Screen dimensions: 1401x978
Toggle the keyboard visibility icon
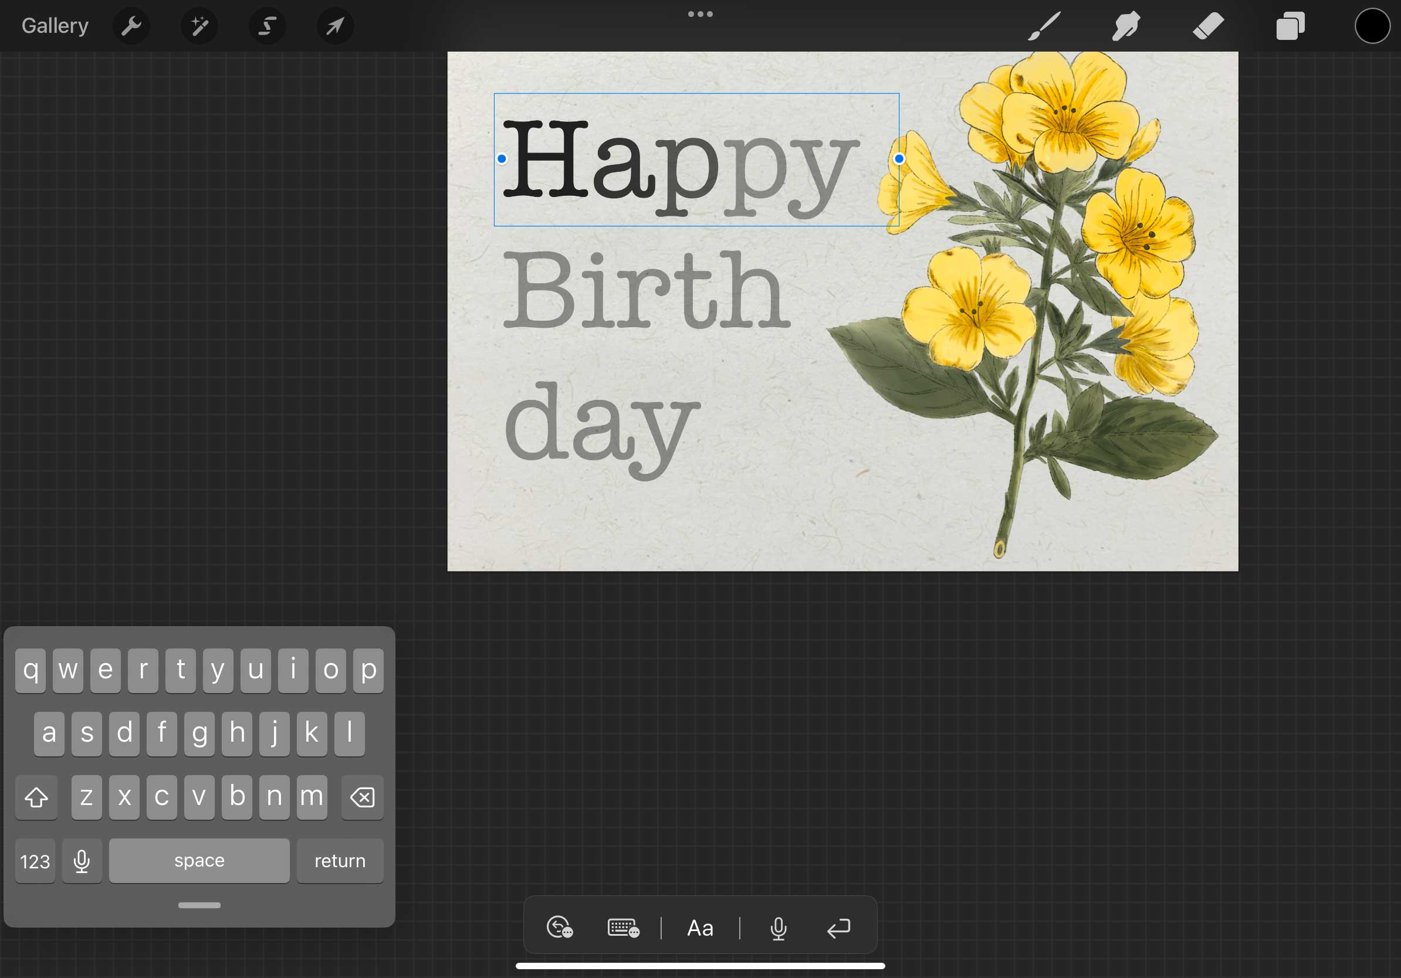click(623, 928)
